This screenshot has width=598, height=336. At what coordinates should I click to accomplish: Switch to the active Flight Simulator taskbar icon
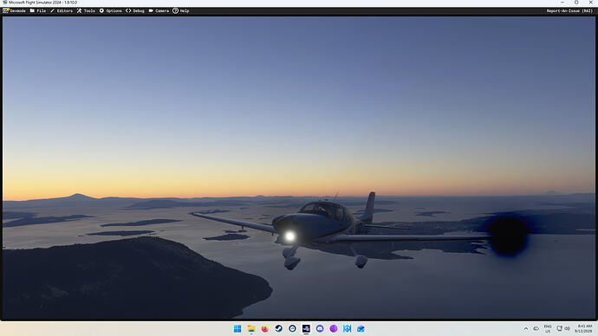306,328
